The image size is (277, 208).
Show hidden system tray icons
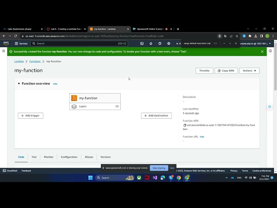pyautogui.click(x=227, y=178)
